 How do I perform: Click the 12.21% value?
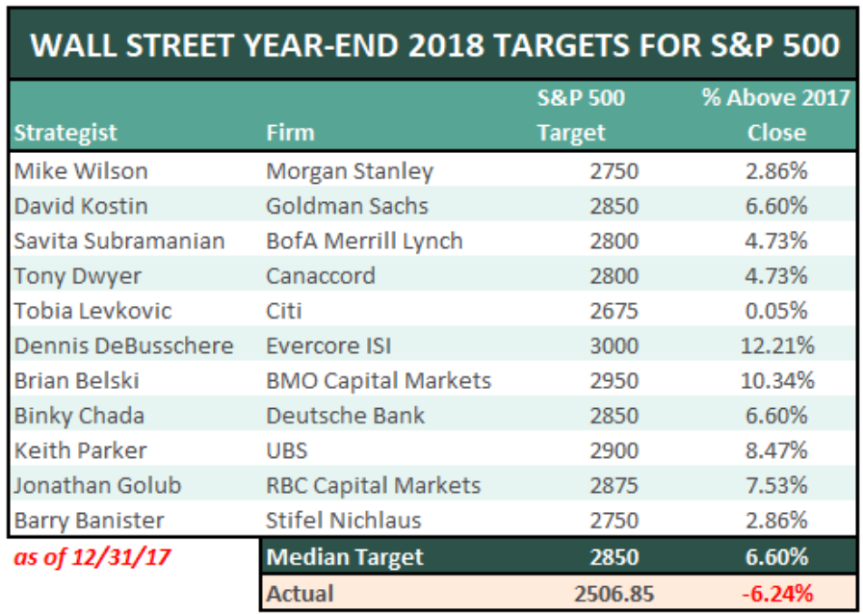click(777, 346)
